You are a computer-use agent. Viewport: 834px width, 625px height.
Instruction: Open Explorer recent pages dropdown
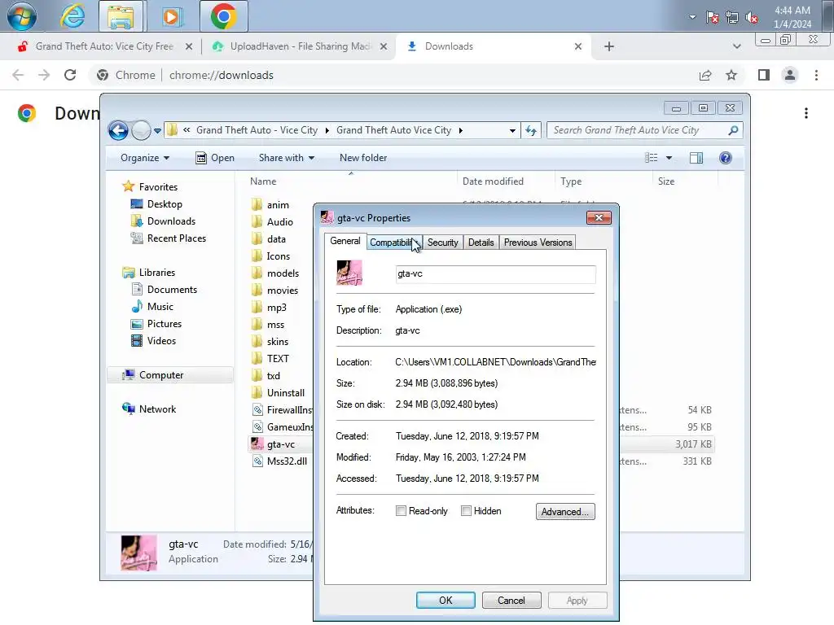[x=157, y=131]
